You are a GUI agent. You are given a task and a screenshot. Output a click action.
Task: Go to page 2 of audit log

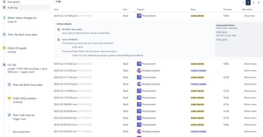click(x=253, y=3)
